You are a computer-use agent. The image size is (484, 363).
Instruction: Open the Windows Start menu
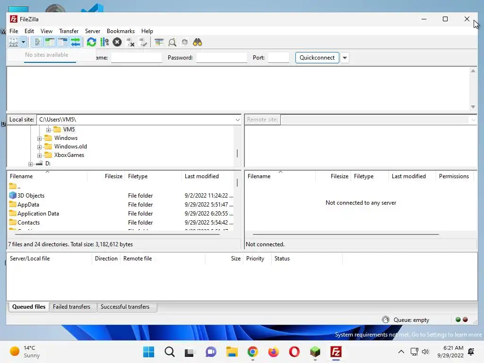[149, 352]
